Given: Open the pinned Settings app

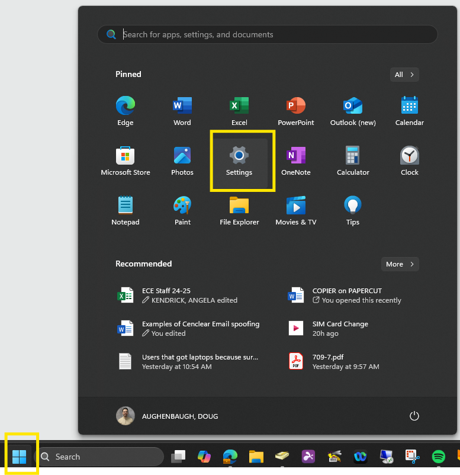Looking at the screenshot, I should [x=239, y=161].
